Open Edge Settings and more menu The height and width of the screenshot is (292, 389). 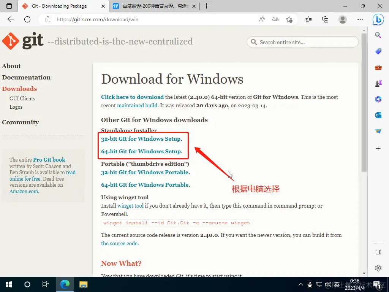point(360,19)
